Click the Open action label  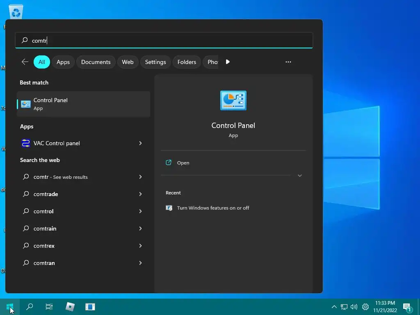pyautogui.click(x=183, y=163)
